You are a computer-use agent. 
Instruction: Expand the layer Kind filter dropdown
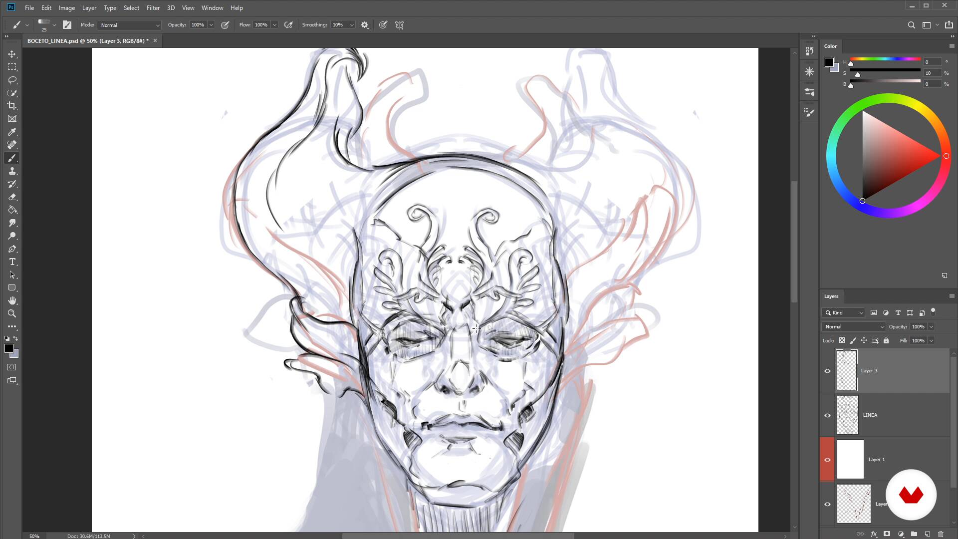click(x=843, y=313)
